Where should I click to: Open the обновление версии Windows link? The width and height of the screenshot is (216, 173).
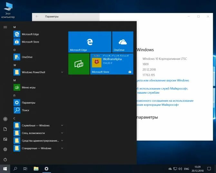pyautogui.click(x=163, y=80)
